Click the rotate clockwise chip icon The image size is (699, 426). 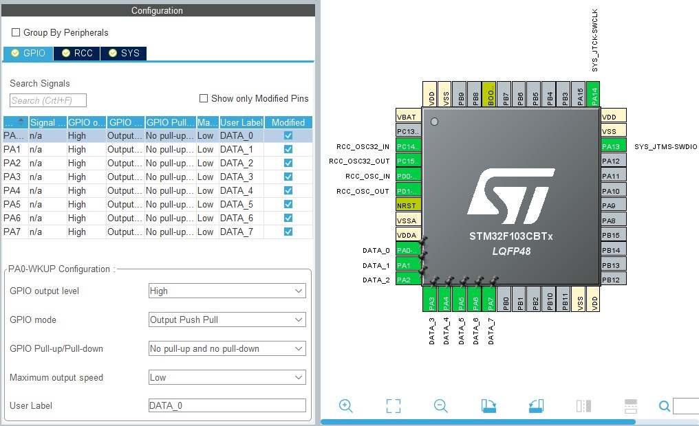(x=488, y=405)
